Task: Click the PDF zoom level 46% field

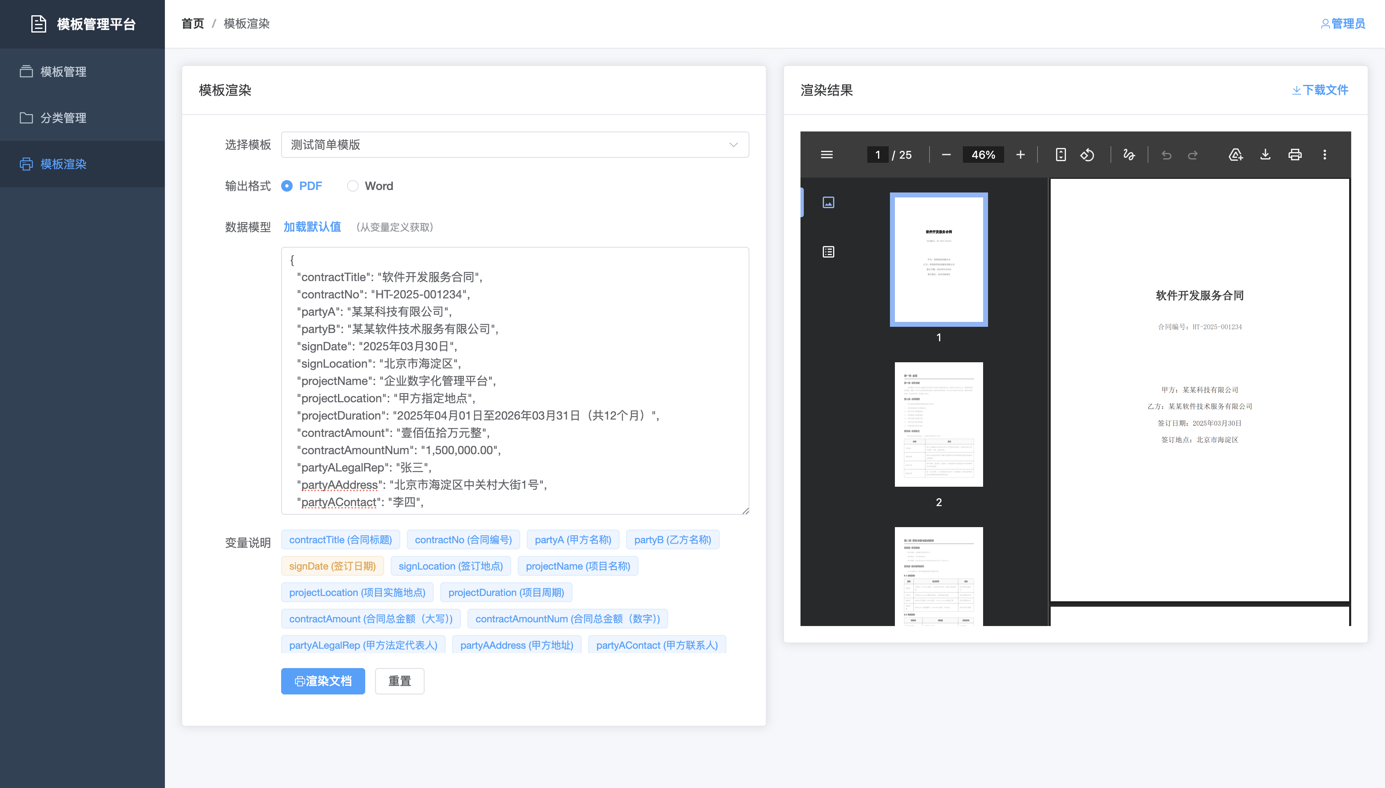Action: [x=983, y=155]
